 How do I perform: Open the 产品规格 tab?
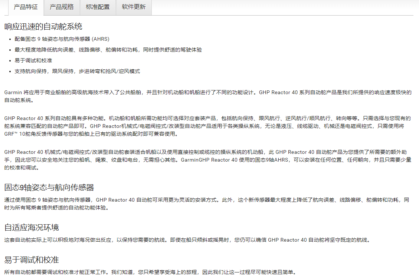(62, 7)
